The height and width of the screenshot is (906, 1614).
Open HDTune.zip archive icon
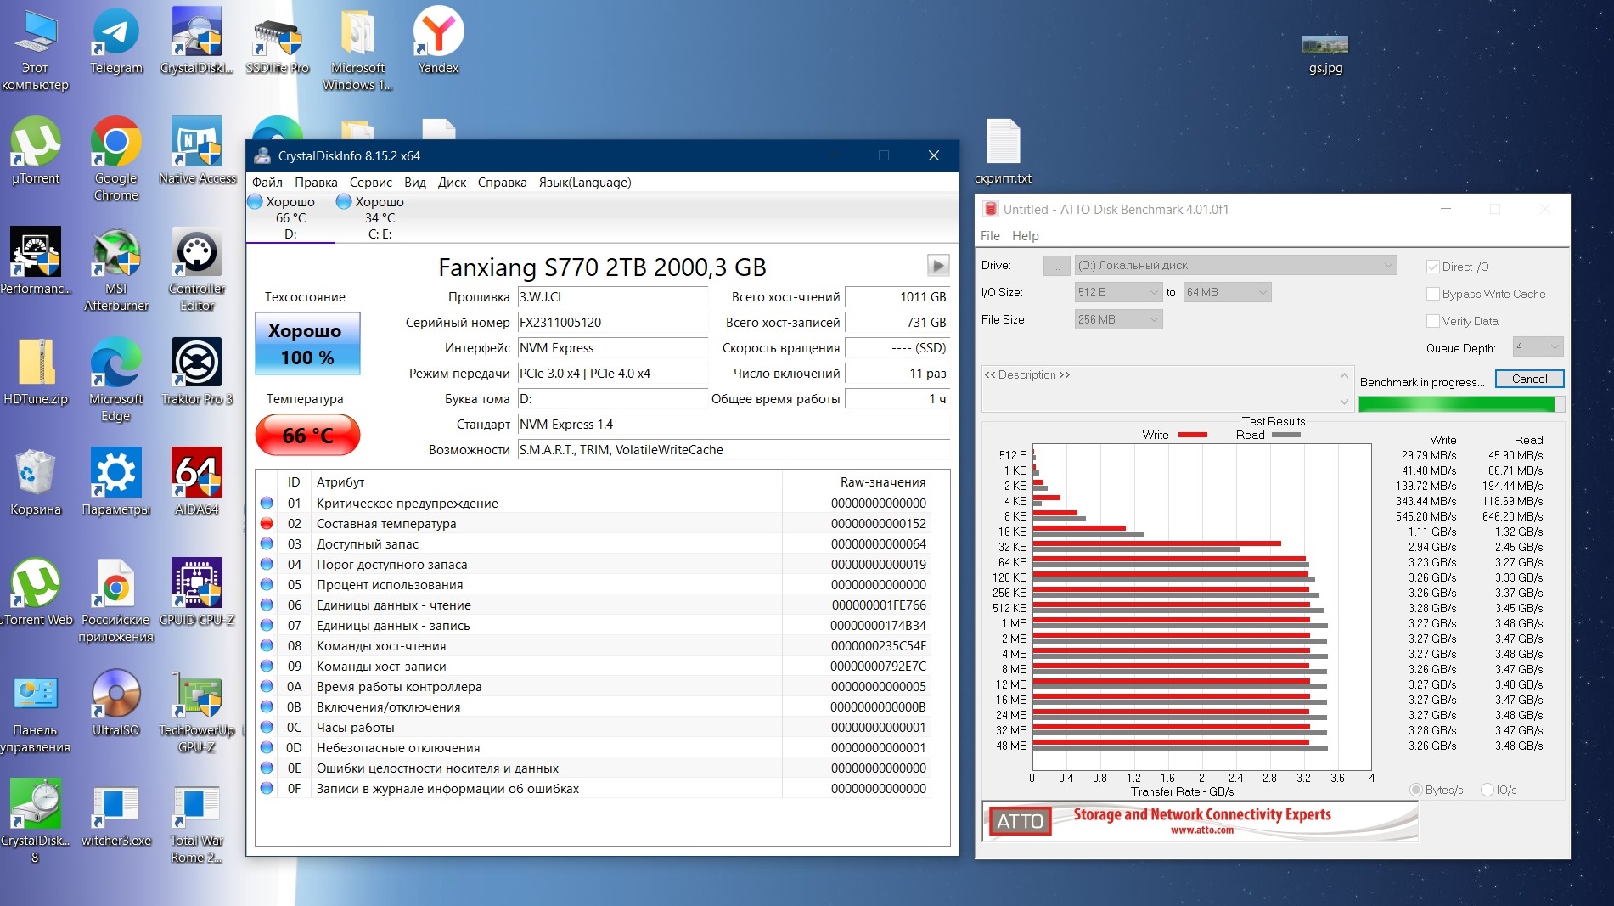pyautogui.click(x=35, y=372)
